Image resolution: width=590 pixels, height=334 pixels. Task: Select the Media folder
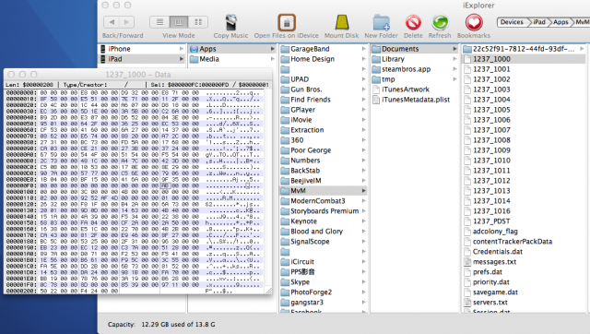[x=232, y=59]
